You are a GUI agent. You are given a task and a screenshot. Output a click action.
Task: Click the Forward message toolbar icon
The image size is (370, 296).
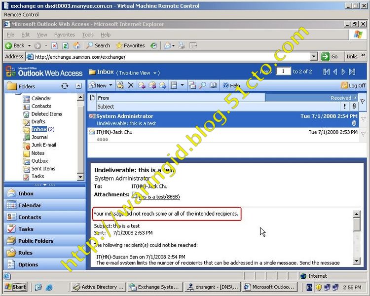point(162,85)
